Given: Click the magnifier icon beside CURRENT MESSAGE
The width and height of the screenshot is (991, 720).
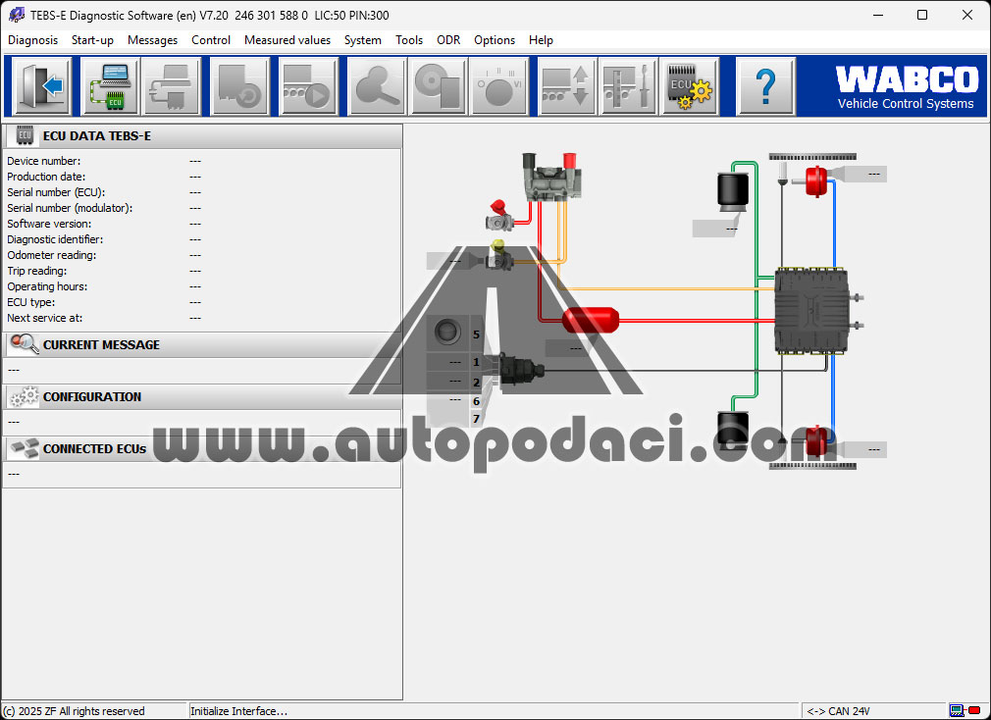Looking at the screenshot, I should pos(25,344).
